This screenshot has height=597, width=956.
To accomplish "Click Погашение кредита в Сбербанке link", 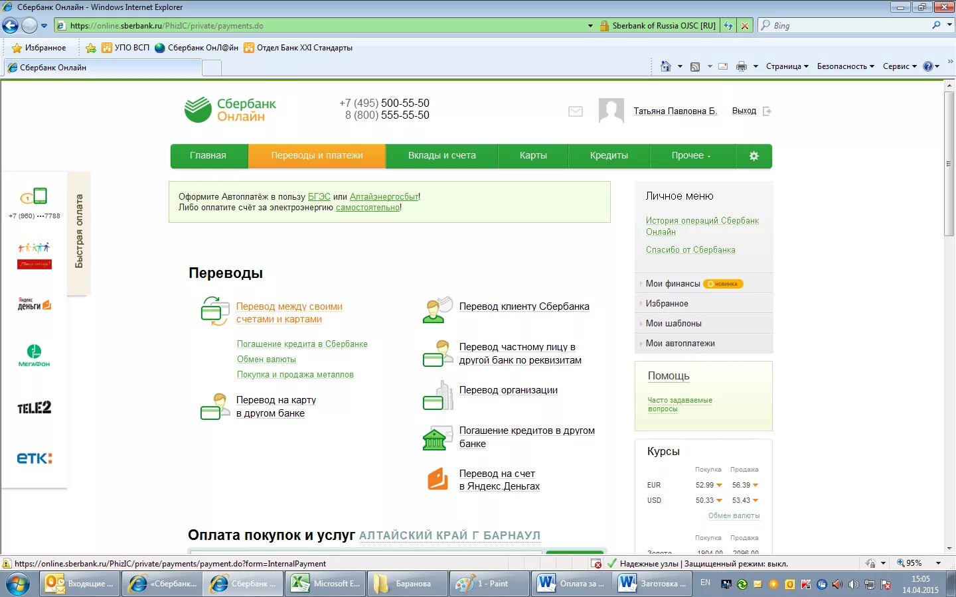I will tap(302, 344).
